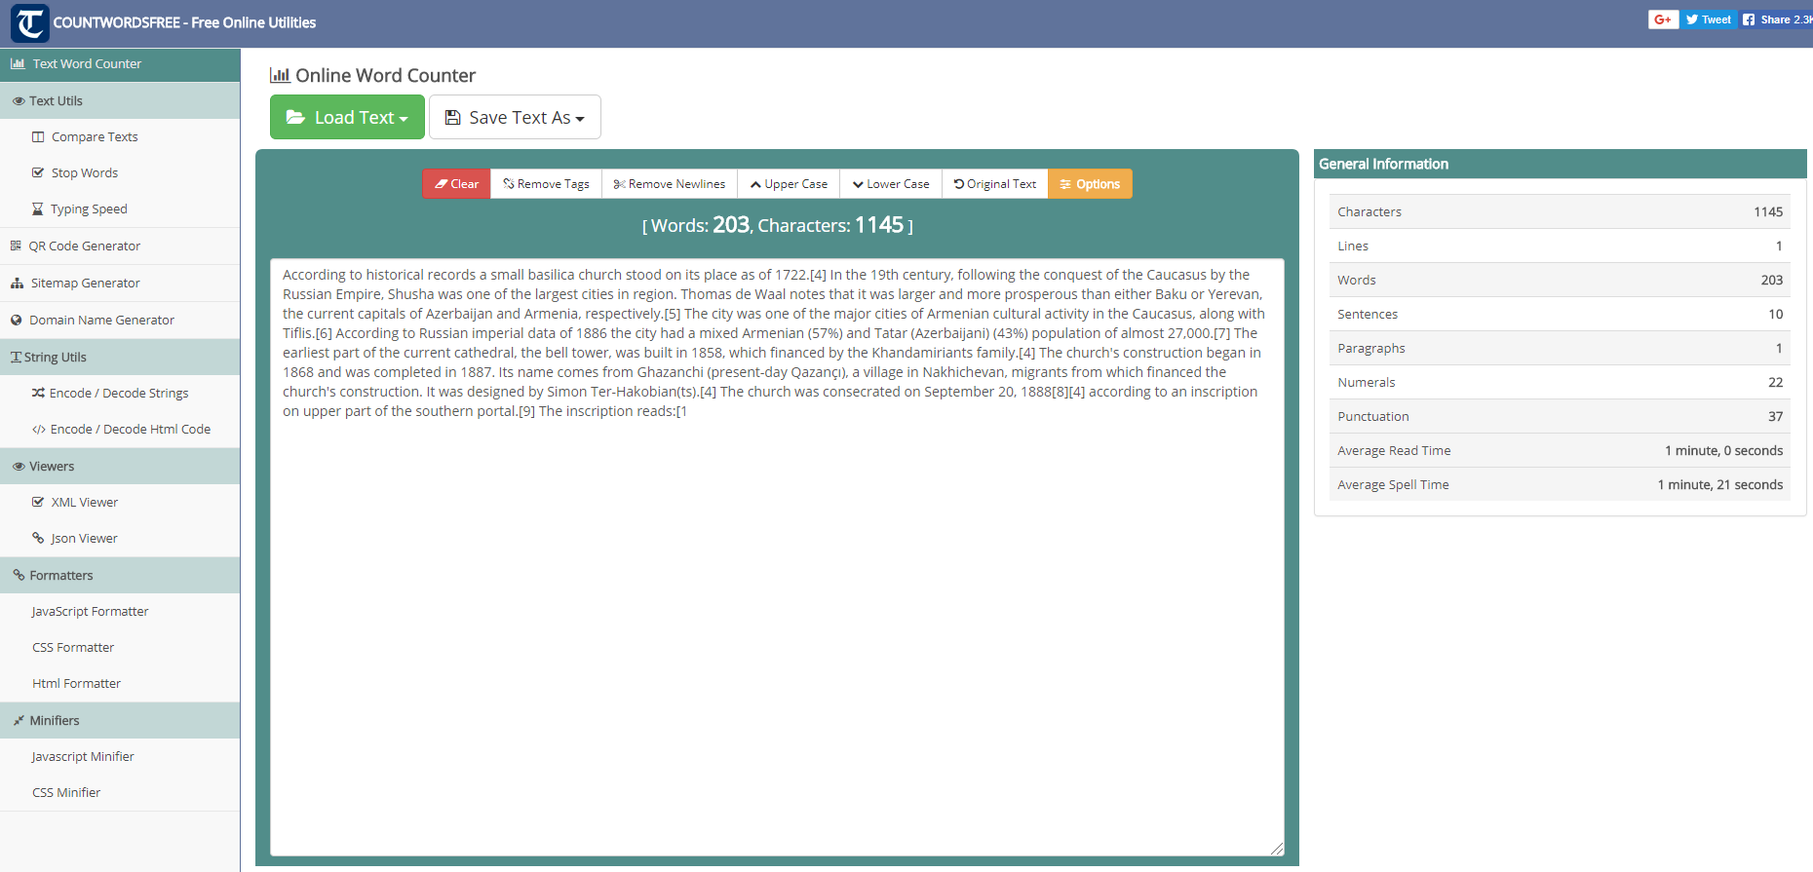This screenshot has width=1813, height=872.
Task: Click the bar chart icon beside Text Word Counter
Action: tap(18, 64)
